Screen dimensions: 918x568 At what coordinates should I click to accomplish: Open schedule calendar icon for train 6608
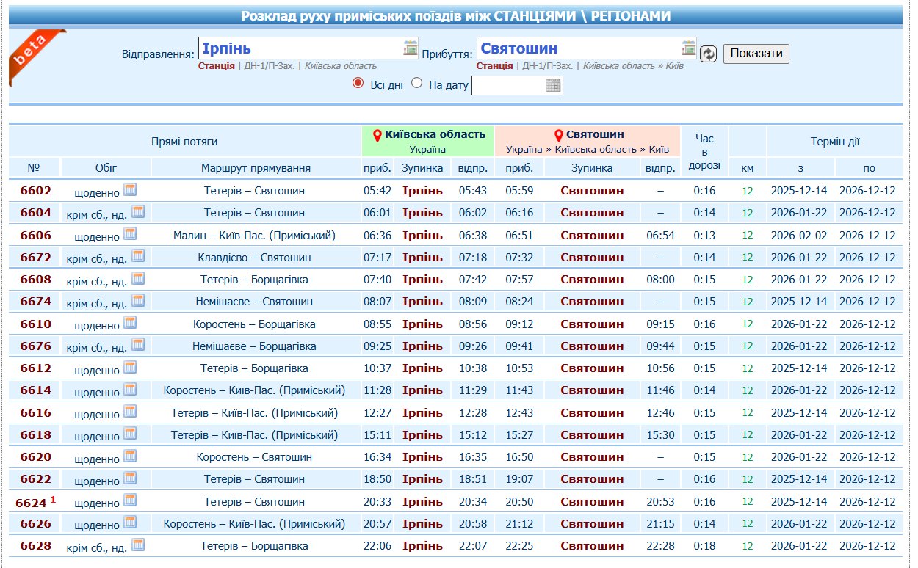[x=138, y=279]
